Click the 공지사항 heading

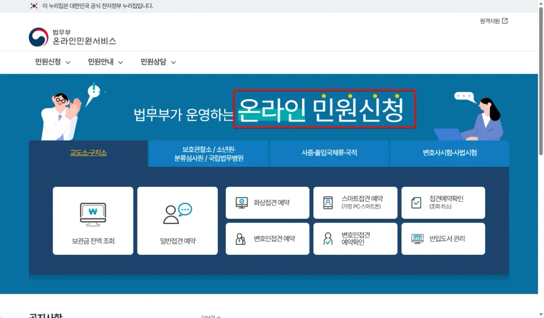(46, 315)
